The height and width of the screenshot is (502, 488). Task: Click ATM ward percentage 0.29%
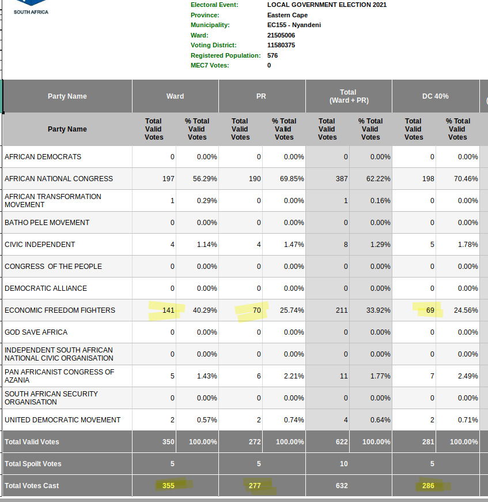click(x=207, y=201)
